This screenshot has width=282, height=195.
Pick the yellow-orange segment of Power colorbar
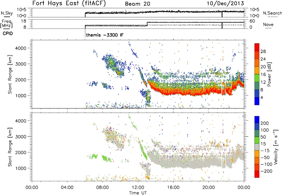coord(257,70)
